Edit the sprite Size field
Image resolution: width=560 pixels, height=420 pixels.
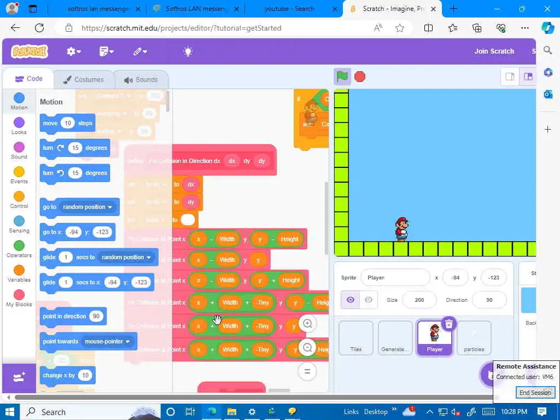tap(419, 300)
